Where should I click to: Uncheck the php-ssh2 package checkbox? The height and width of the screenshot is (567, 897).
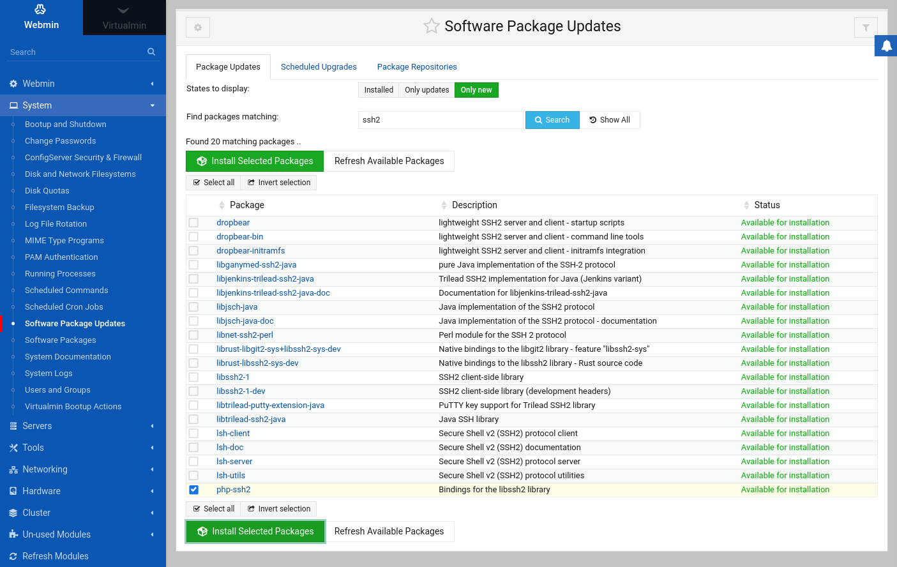[193, 489]
